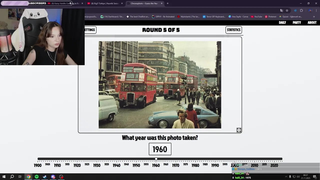Open Task View in the taskbar
Viewport: 320px width, 180px height.
20,177
